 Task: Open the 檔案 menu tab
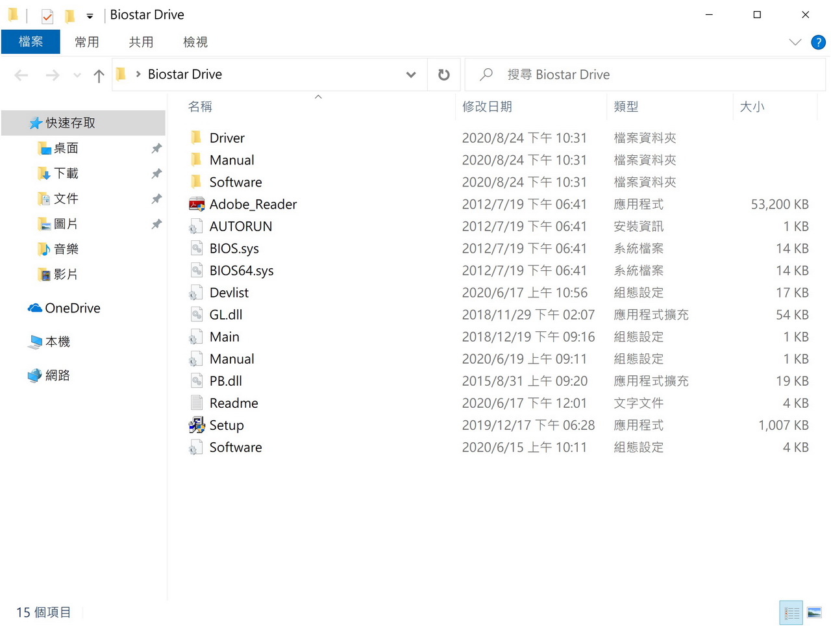[31, 42]
